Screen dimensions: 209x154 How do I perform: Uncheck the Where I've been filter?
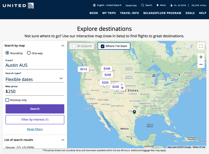pos(103,46)
